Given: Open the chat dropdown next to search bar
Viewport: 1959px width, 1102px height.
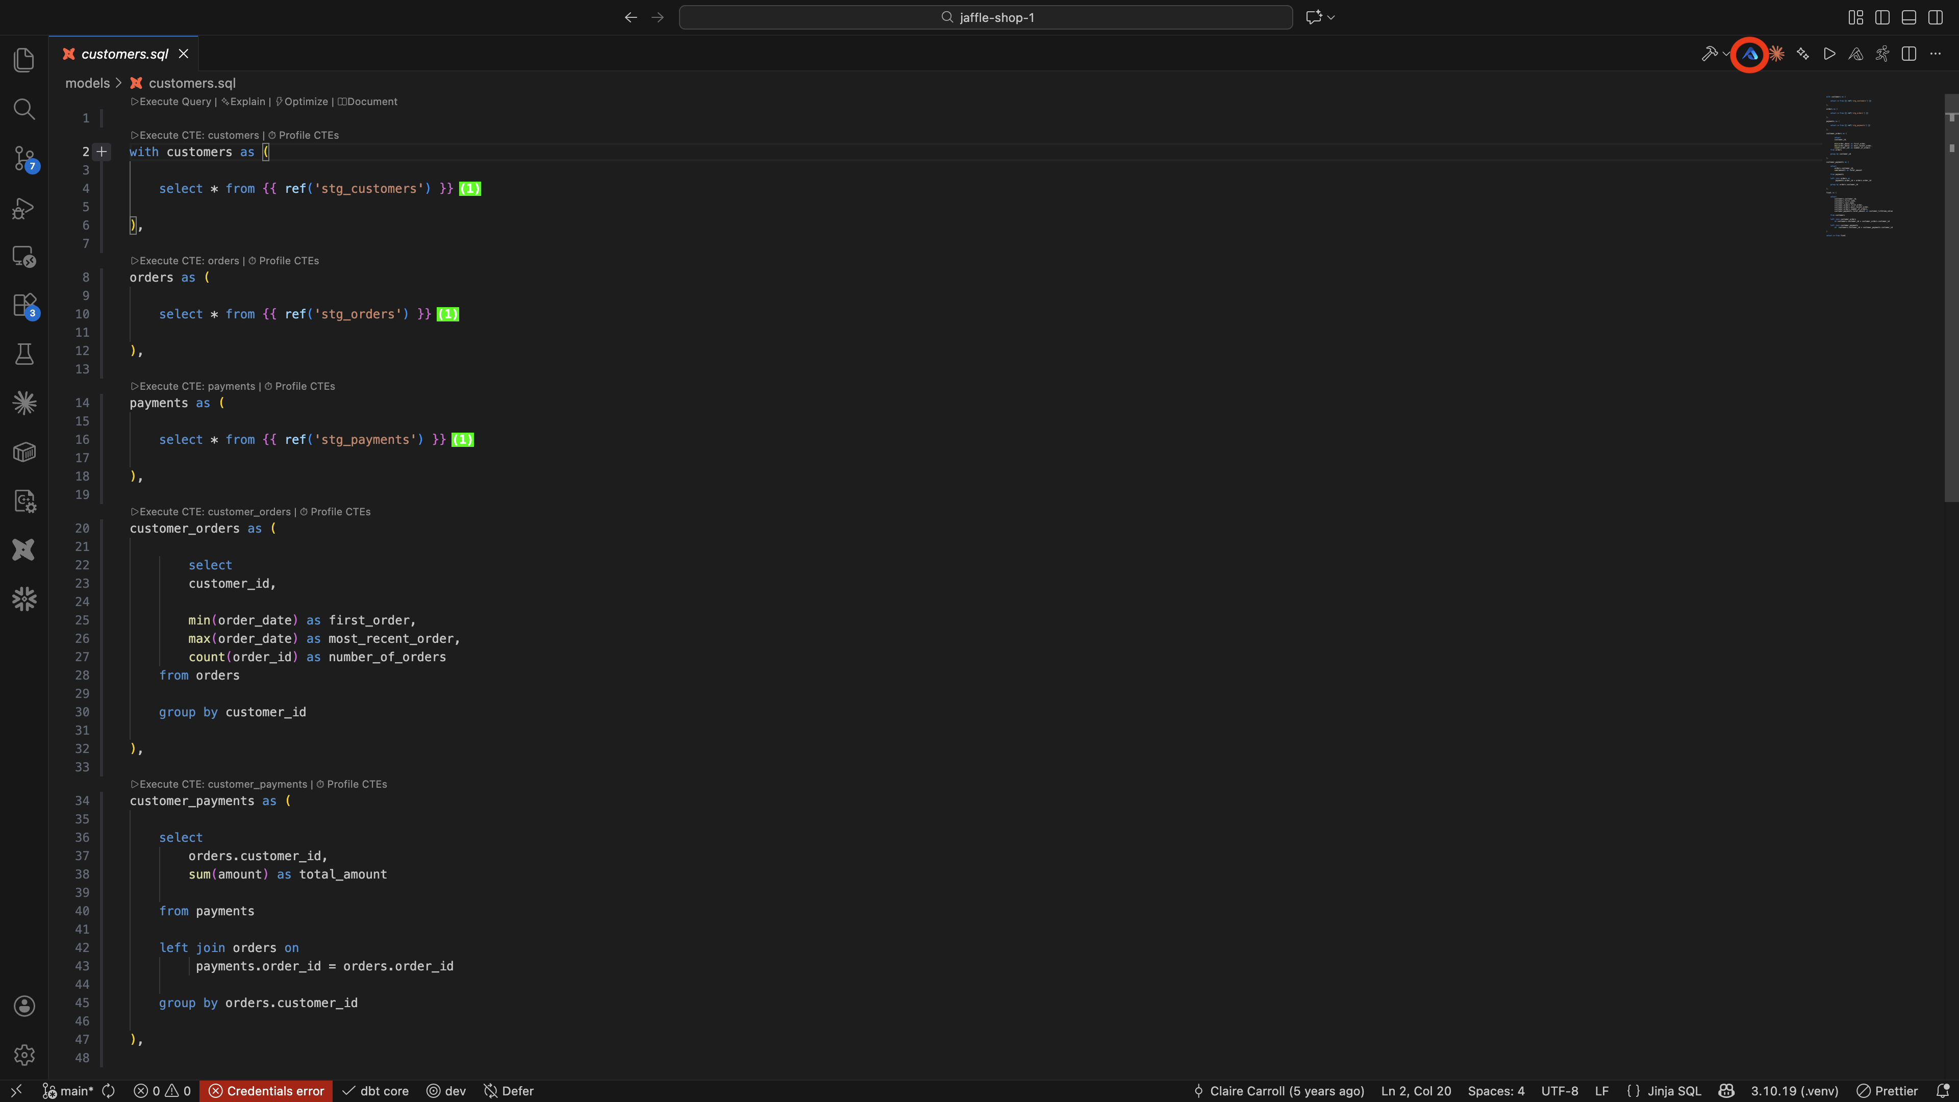Looking at the screenshot, I should pyautogui.click(x=1331, y=17).
